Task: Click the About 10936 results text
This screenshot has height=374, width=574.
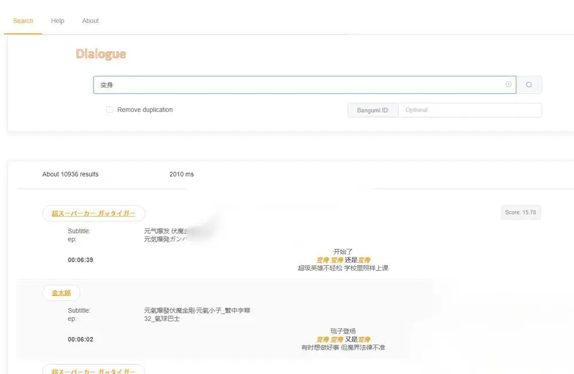Action: coord(70,175)
